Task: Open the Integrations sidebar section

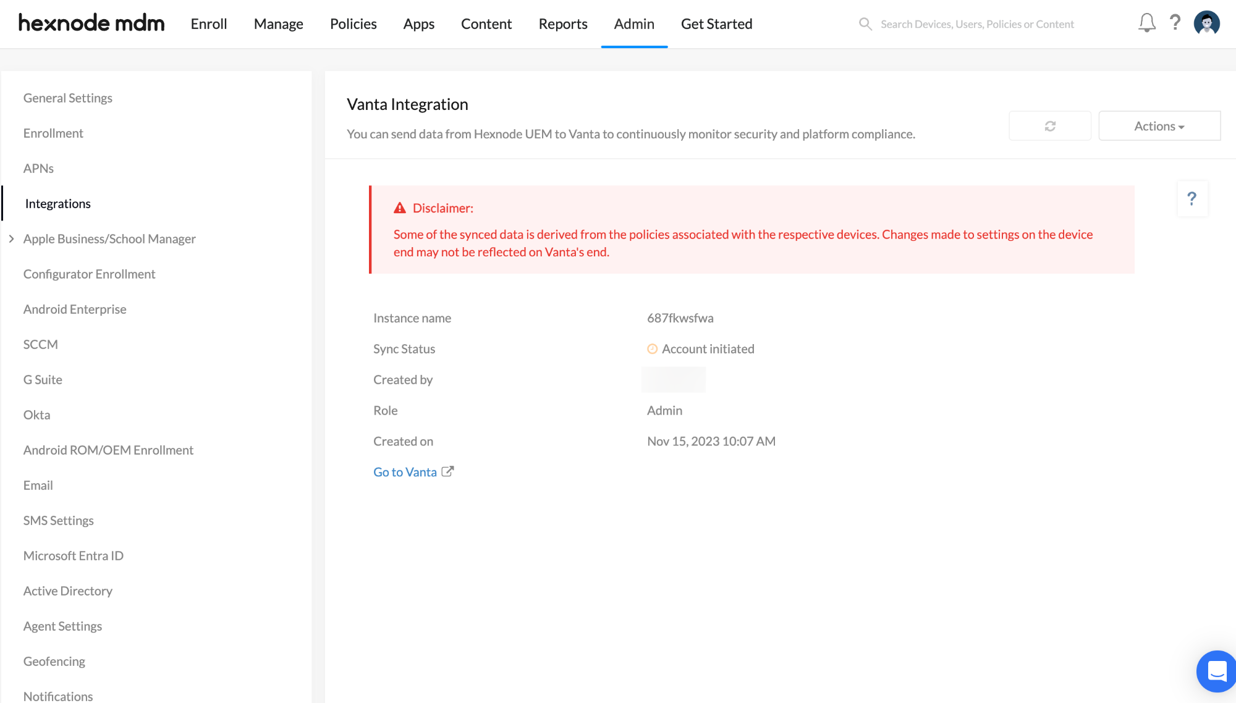Action: [x=57, y=203]
